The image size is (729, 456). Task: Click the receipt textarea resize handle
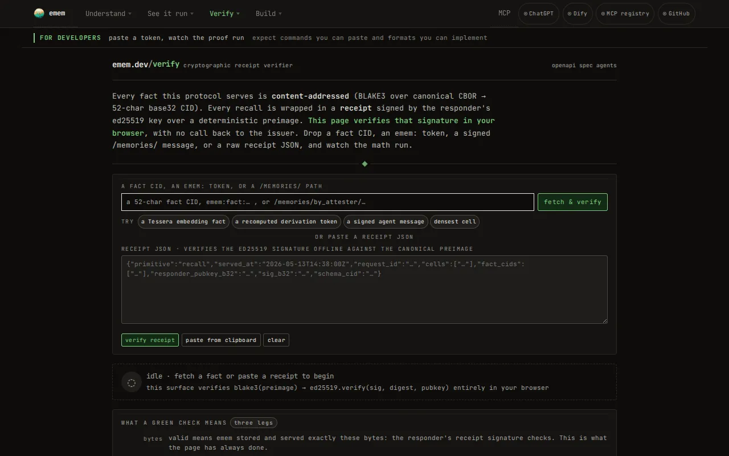(604, 320)
